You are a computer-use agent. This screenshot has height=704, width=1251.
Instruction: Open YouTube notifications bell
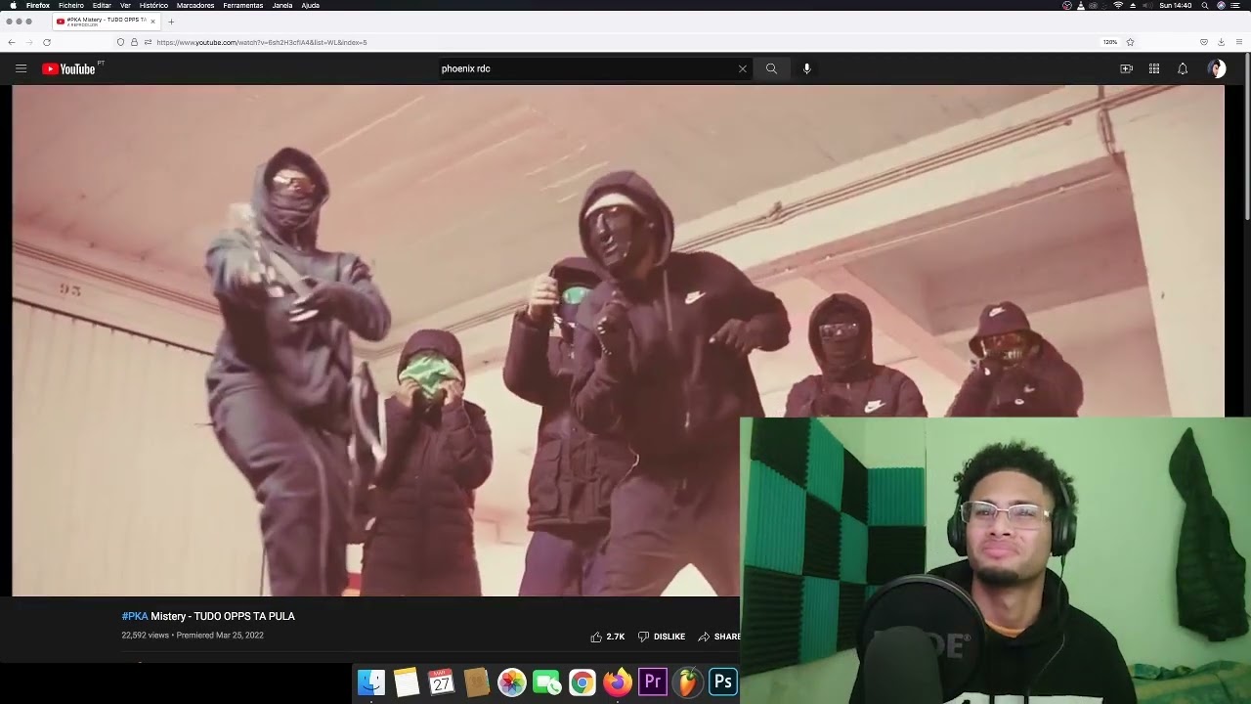(x=1183, y=68)
